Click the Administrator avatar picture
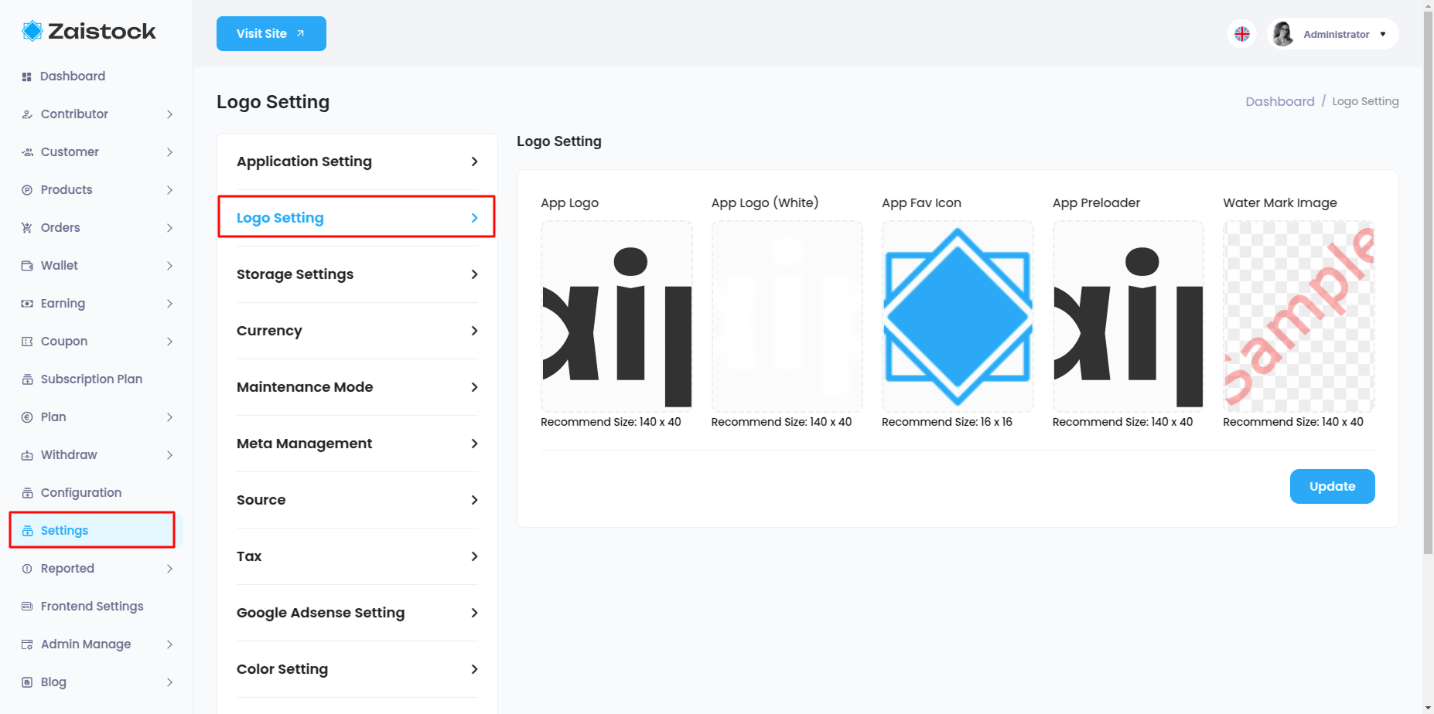This screenshot has width=1434, height=714. [1283, 34]
